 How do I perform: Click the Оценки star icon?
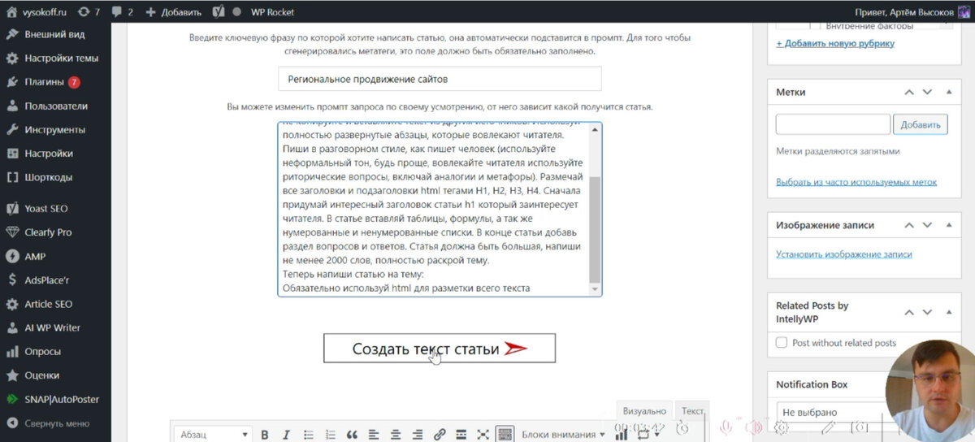[12, 375]
